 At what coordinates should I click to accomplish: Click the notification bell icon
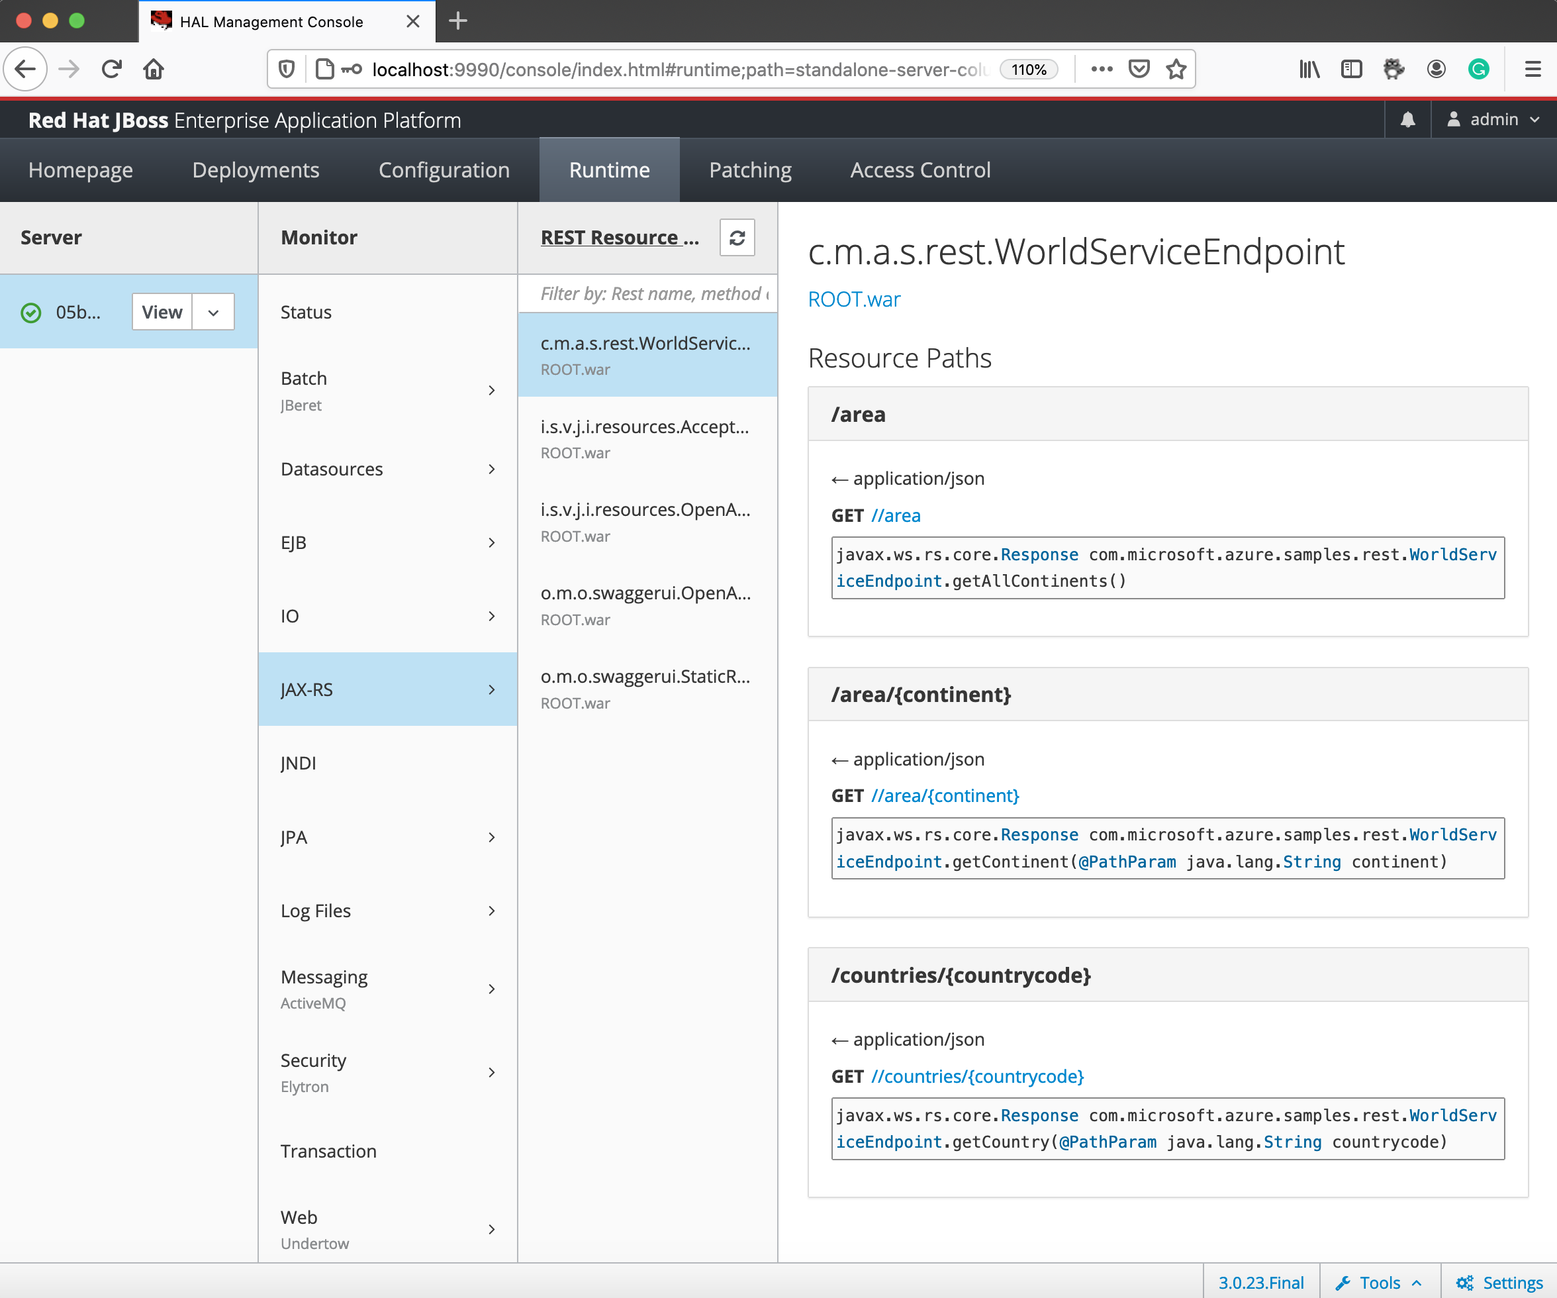point(1407,119)
